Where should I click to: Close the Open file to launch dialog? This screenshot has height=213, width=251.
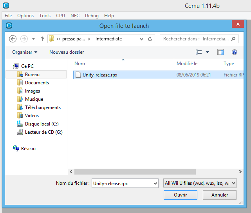(238, 24)
